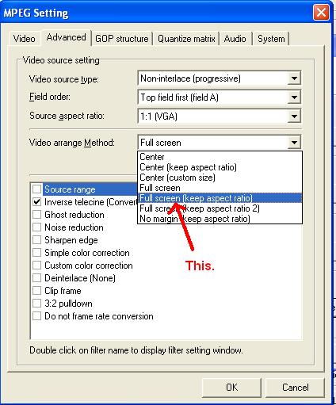Image resolution: width=336 pixels, height=405 pixels.
Task: Open the GOP structure tab
Action: click(122, 39)
